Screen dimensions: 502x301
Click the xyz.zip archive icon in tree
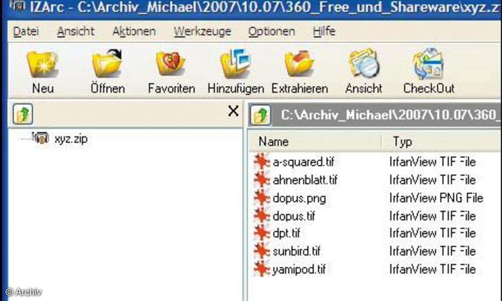[41, 138]
